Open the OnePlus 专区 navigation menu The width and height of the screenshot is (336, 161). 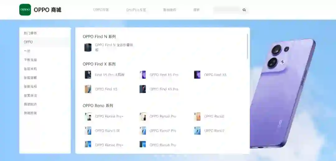[x=136, y=10]
